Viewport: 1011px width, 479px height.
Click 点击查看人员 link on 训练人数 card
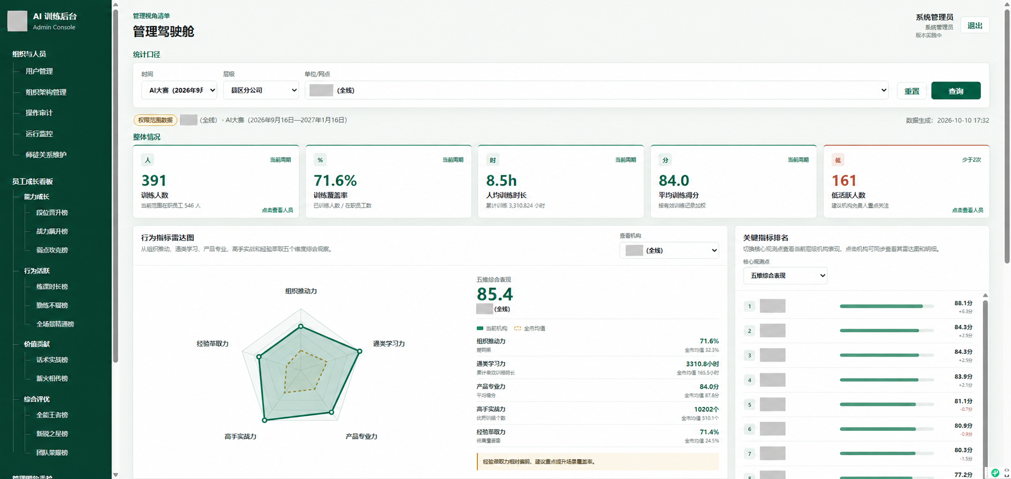[x=277, y=210]
